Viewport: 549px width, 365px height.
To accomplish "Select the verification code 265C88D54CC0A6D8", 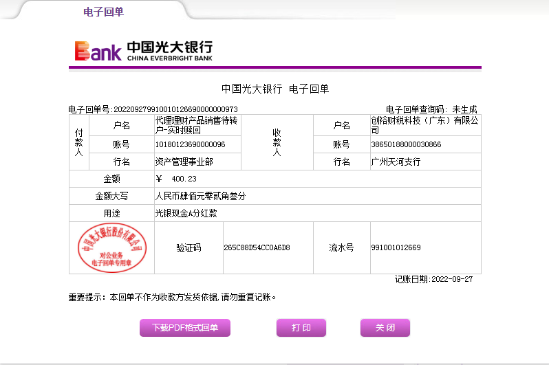I will click(257, 247).
